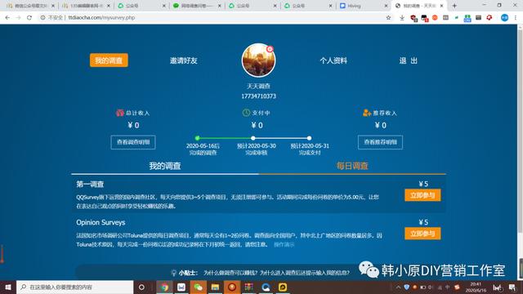Open File Explorer from the taskbar
This screenshot has height=294, width=523.
(215, 287)
